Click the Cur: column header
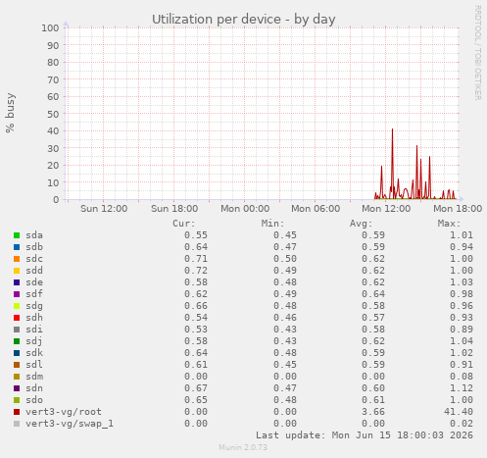Screen dimensions: 487x458 [x=184, y=224]
